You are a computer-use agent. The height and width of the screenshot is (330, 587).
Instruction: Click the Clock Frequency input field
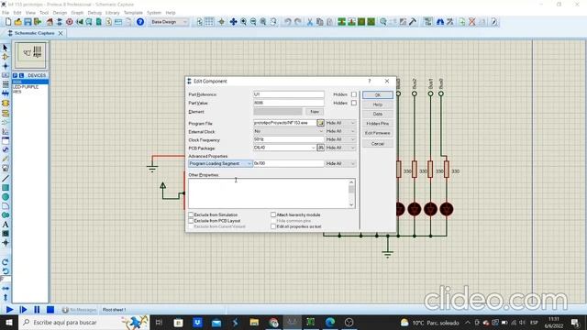pyautogui.click(x=289, y=139)
